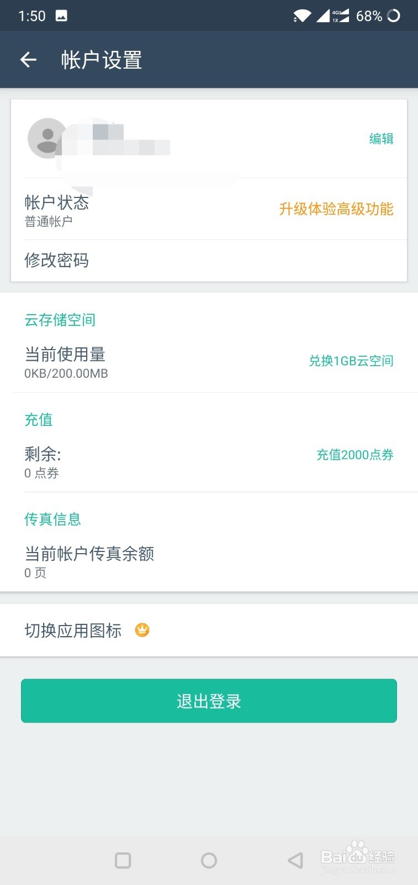This screenshot has height=885, width=418.
Task: Tap 兑换1GB云空间 link
Action: point(351,361)
